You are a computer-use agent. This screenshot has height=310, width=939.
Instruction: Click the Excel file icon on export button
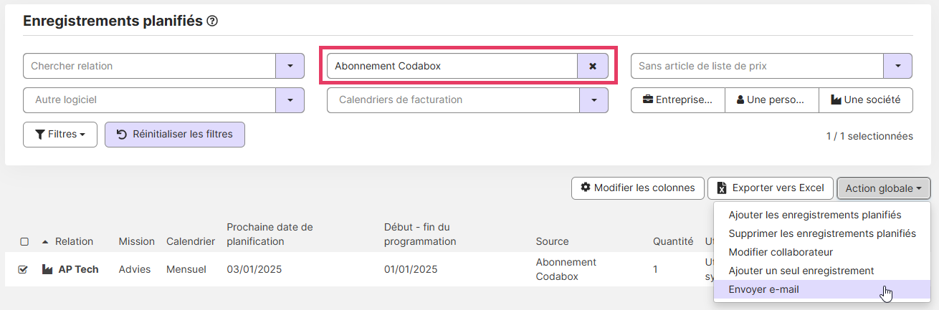723,188
